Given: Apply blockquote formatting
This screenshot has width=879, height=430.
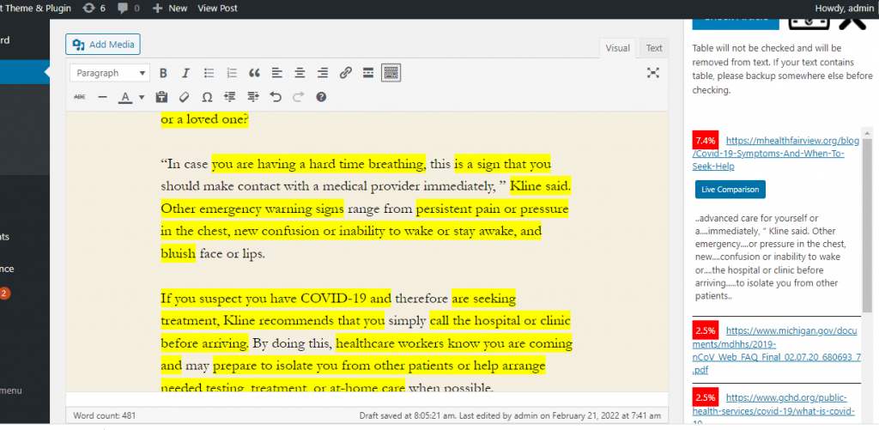Looking at the screenshot, I should point(254,73).
